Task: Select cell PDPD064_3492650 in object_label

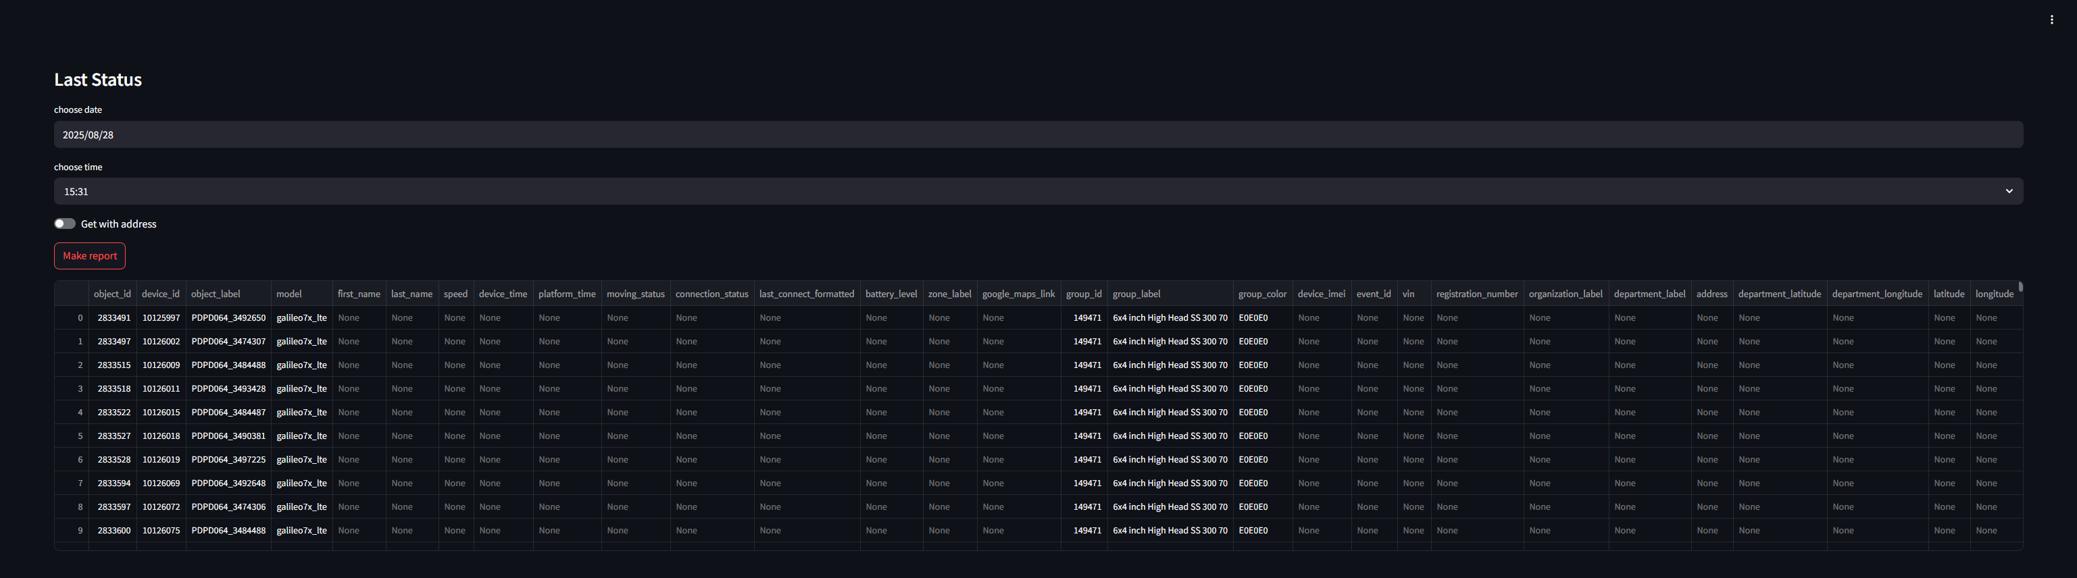Action: pyautogui.click(x=228, y=317)
